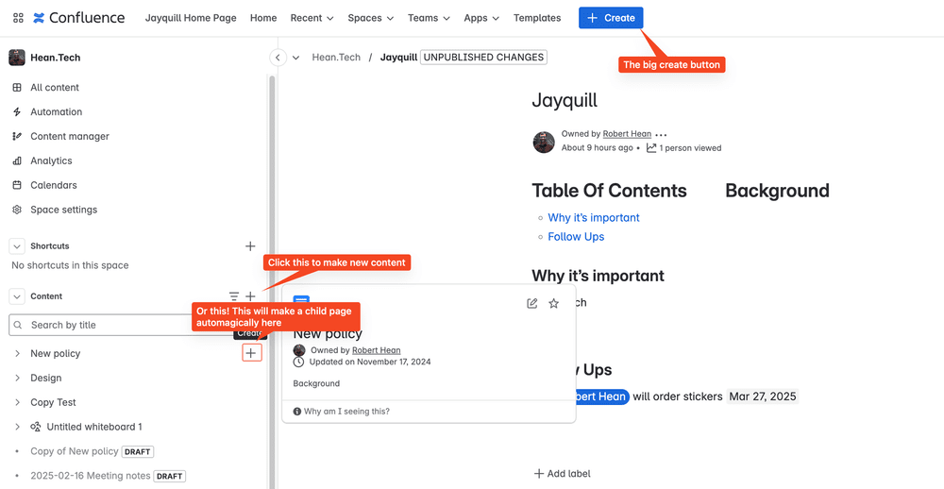The height and width of the screenshot is (489, 944).
Task: Open Untitled whiteboard 1
Action: (93, 427)
